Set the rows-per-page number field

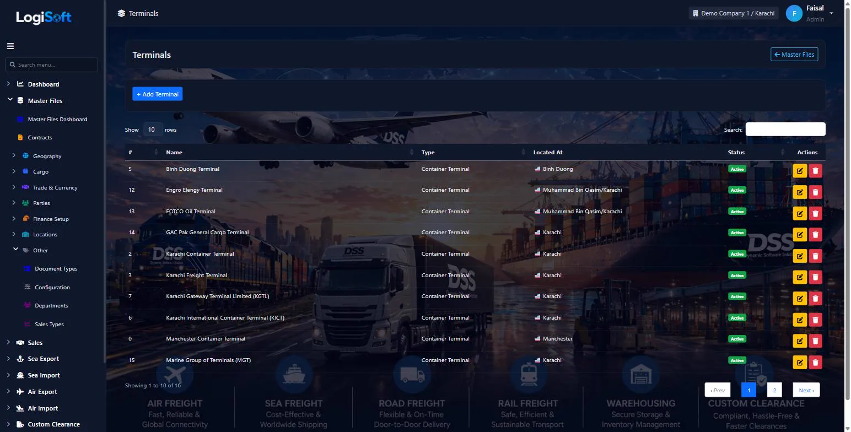click(152, 129)
